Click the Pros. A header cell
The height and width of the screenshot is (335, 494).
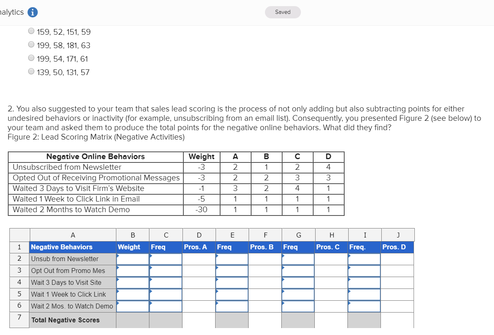[199, 247]
